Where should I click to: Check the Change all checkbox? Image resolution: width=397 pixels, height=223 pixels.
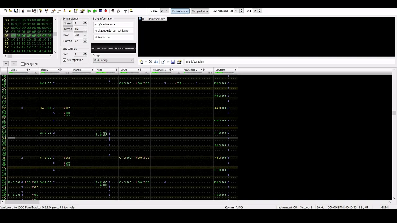point(23,64)
